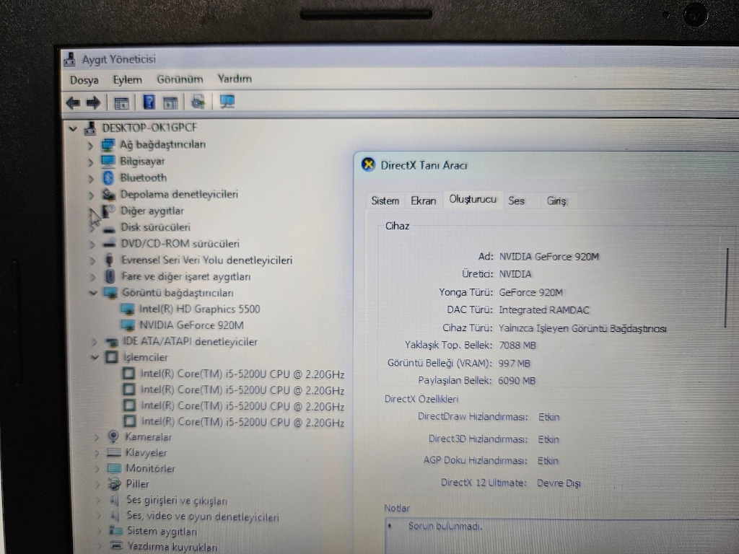This screenshot has height=554, width=739.
Task: Click the update driver toolbar icon
Action: [x=198, y=101]
